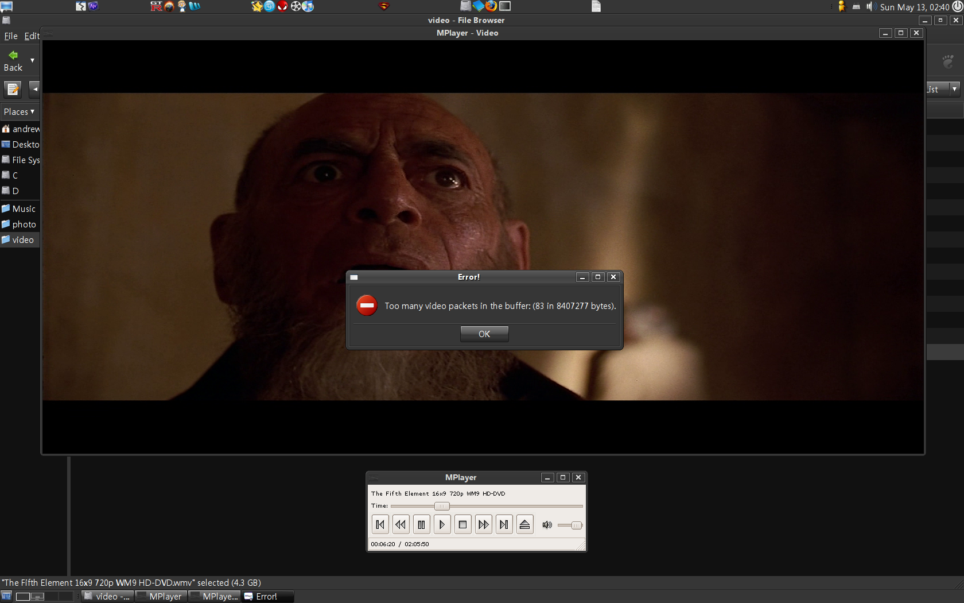Click the MPlayer video display area
964x603 pixels.
click(x=483, y=247)
